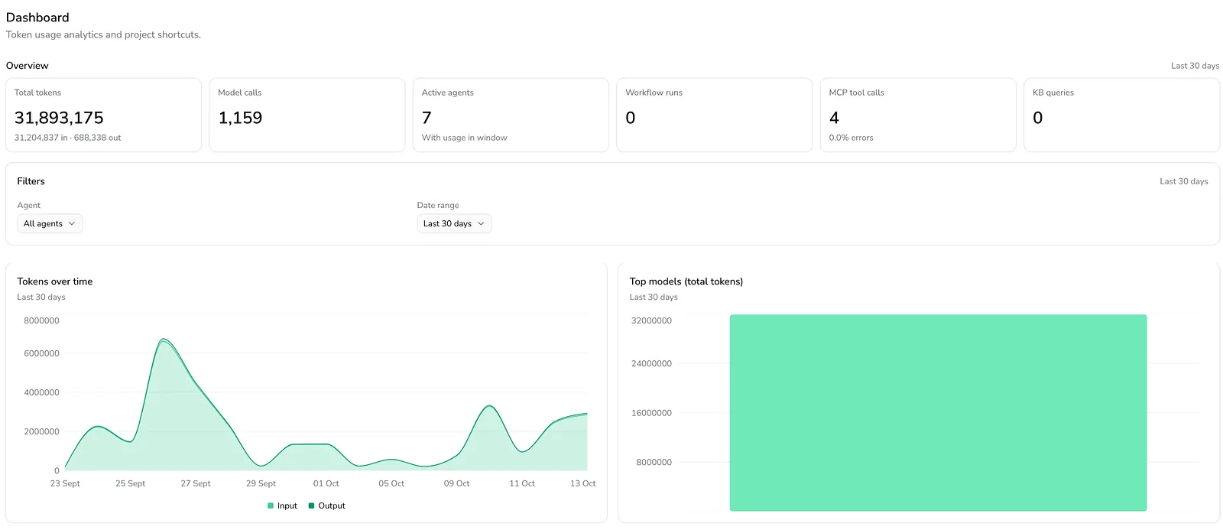Click the '05 Oct' axis label
The width and height of the screenshot is (1223, 530).
[x=391, y=483]
